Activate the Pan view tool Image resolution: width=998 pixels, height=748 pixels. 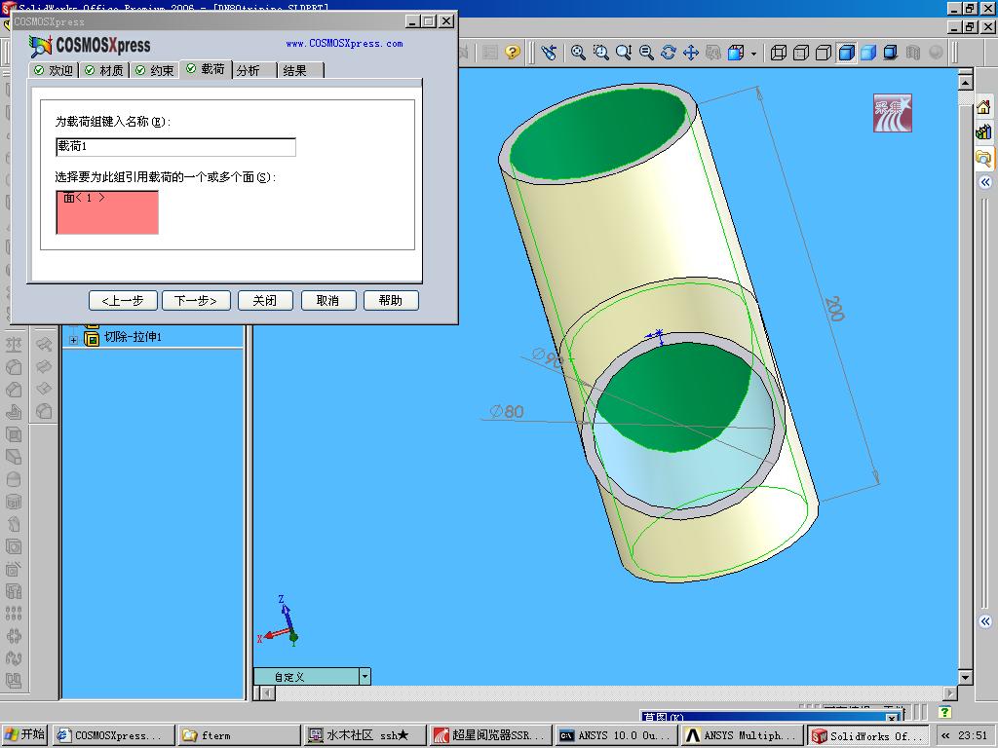tap(691, 53)
